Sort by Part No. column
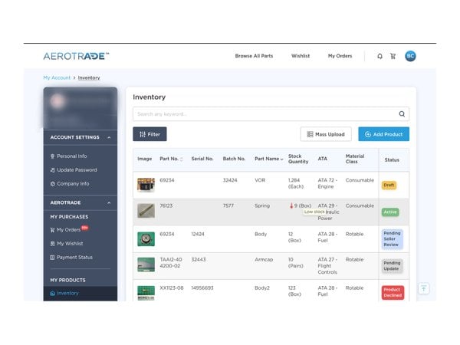This screenshot has width=460, height=345. click(x=171, y=159)
